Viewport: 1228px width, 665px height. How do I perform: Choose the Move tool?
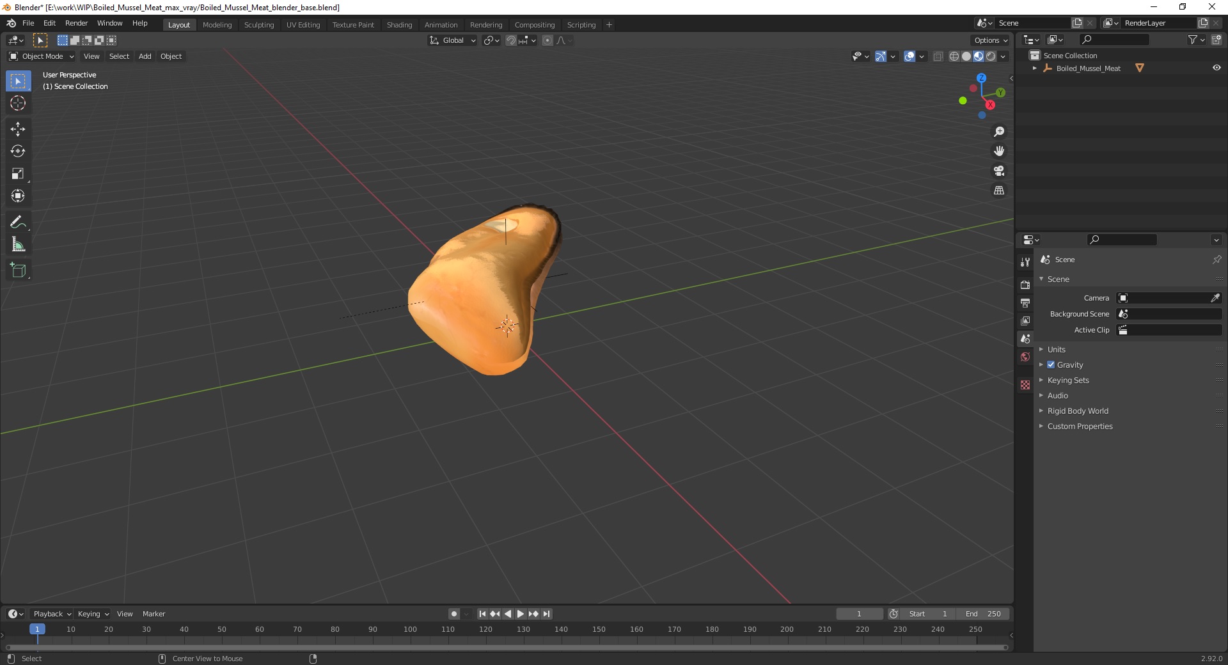[18, 129]
